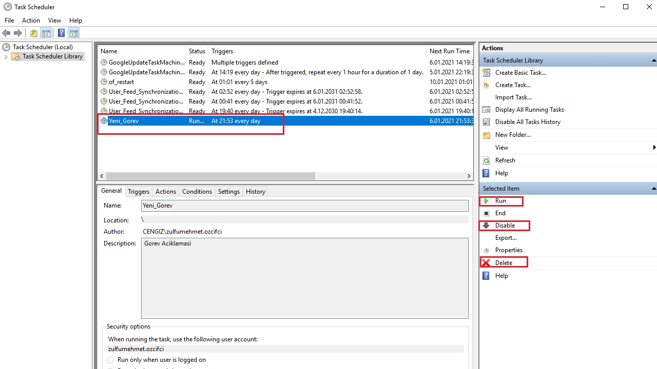Expand the View submenu arrow
The width and height of the screenshot is (657, 369).
click(x=654, y=148)
